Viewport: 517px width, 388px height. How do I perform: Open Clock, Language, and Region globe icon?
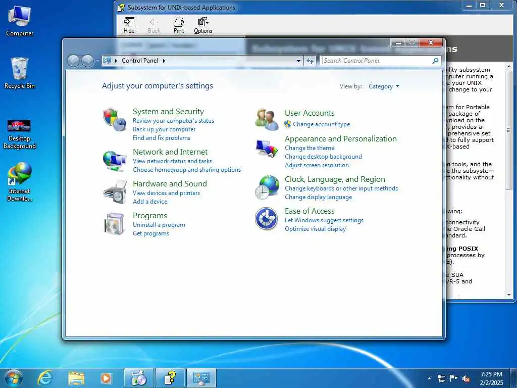pyautogui.click(x=267, y=187)
